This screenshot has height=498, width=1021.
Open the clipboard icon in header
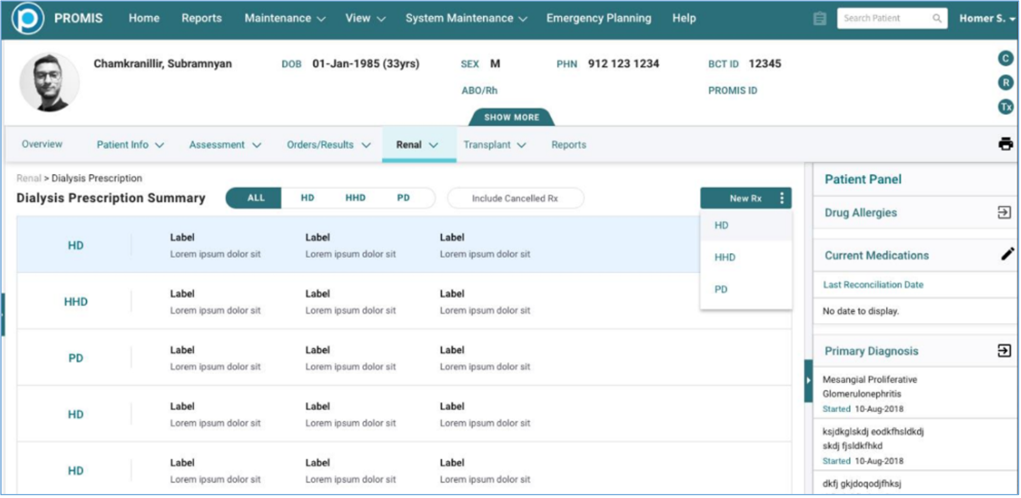click(819, 18)
